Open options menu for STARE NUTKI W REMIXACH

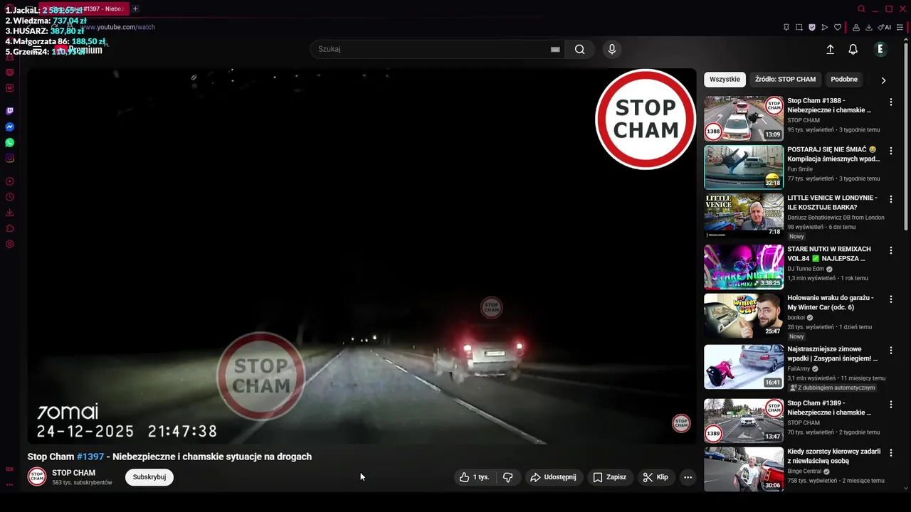click(890, 251)
